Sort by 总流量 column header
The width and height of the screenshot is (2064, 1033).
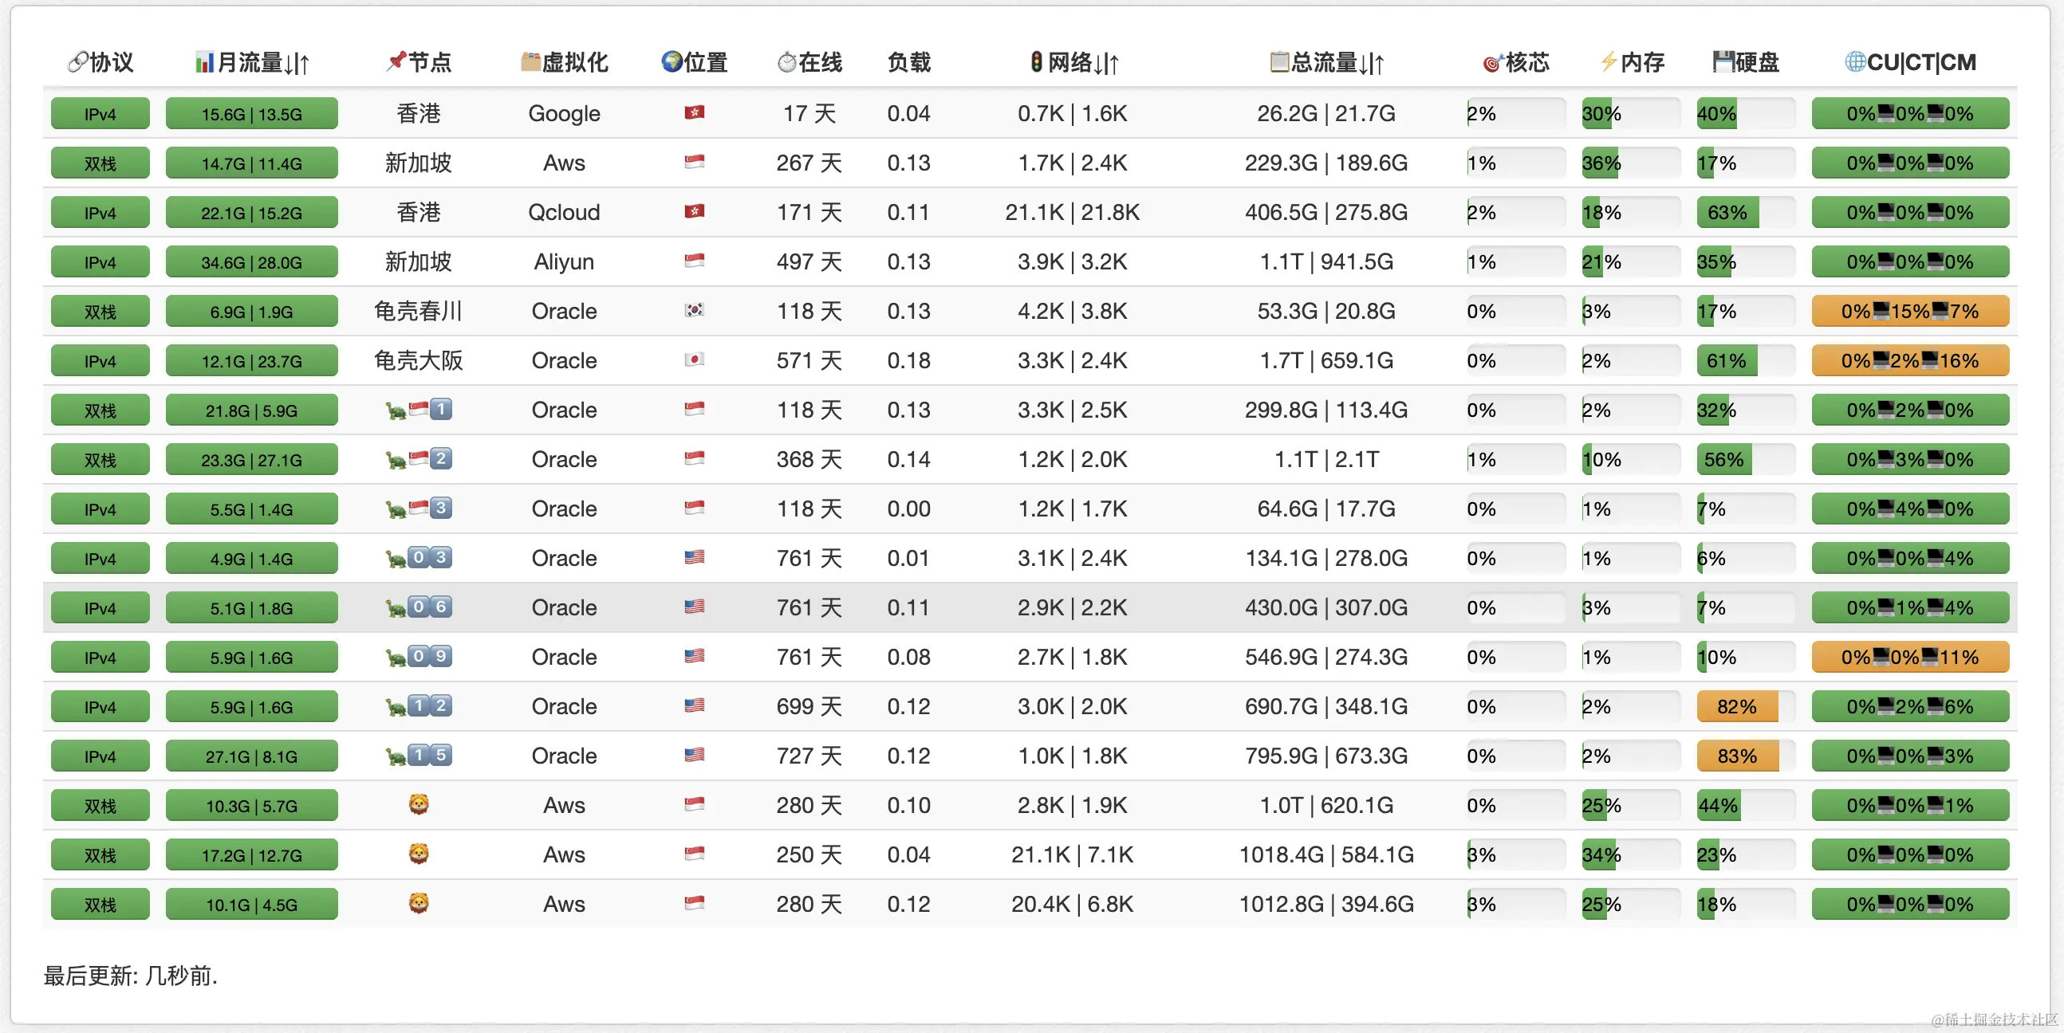1327,62
